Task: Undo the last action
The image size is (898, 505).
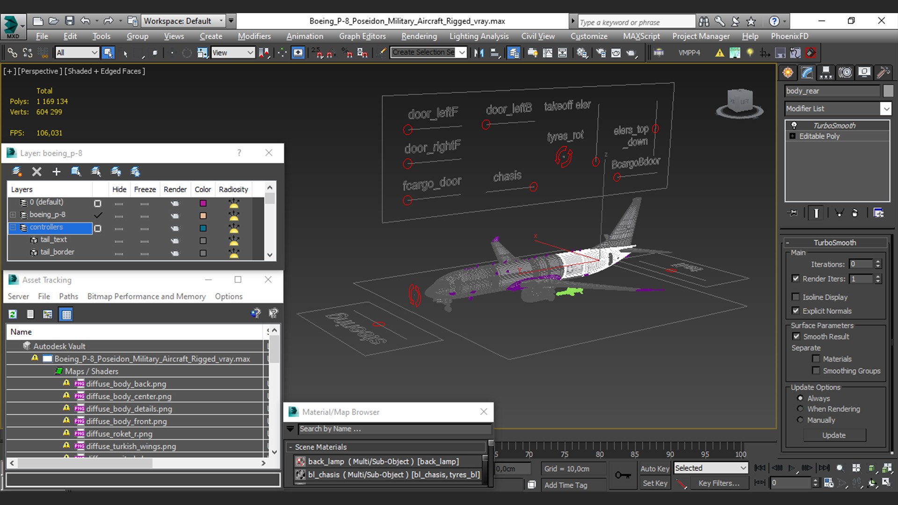Action: point(85,21)
